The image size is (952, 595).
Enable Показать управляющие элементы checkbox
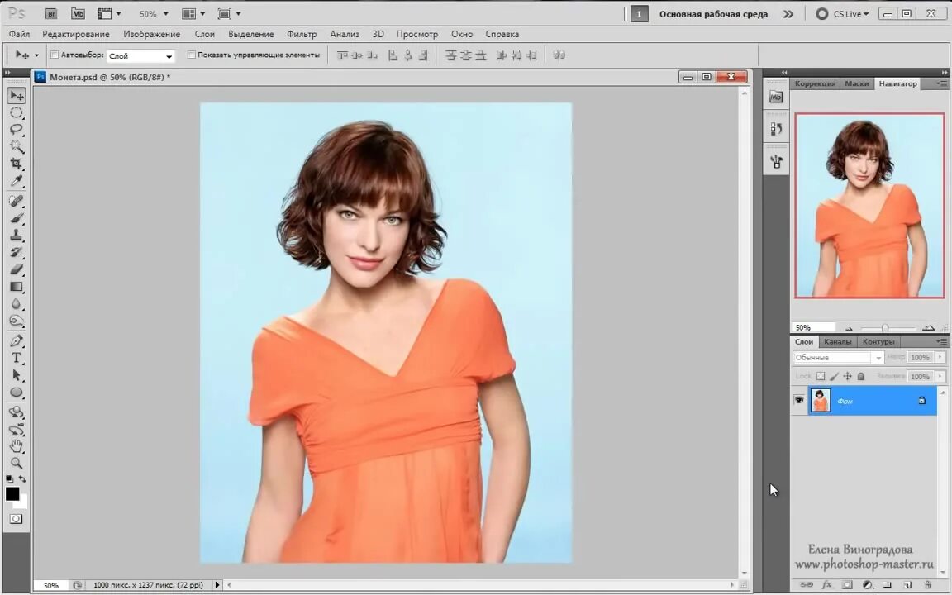(191, 55)
